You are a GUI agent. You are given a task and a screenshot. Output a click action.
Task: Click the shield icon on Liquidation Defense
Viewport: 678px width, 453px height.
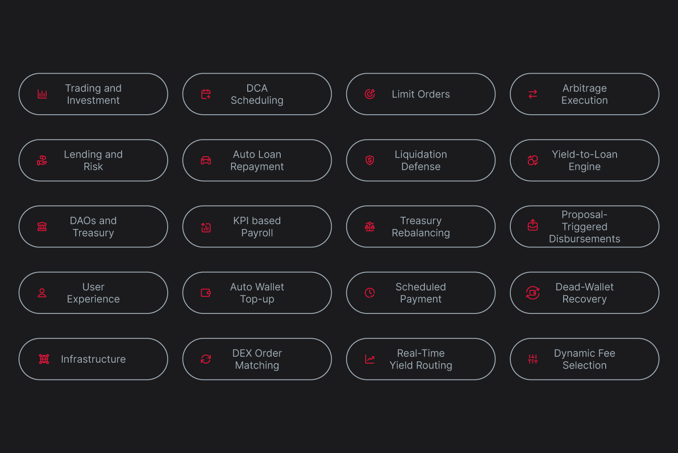[x=370, y=160]
